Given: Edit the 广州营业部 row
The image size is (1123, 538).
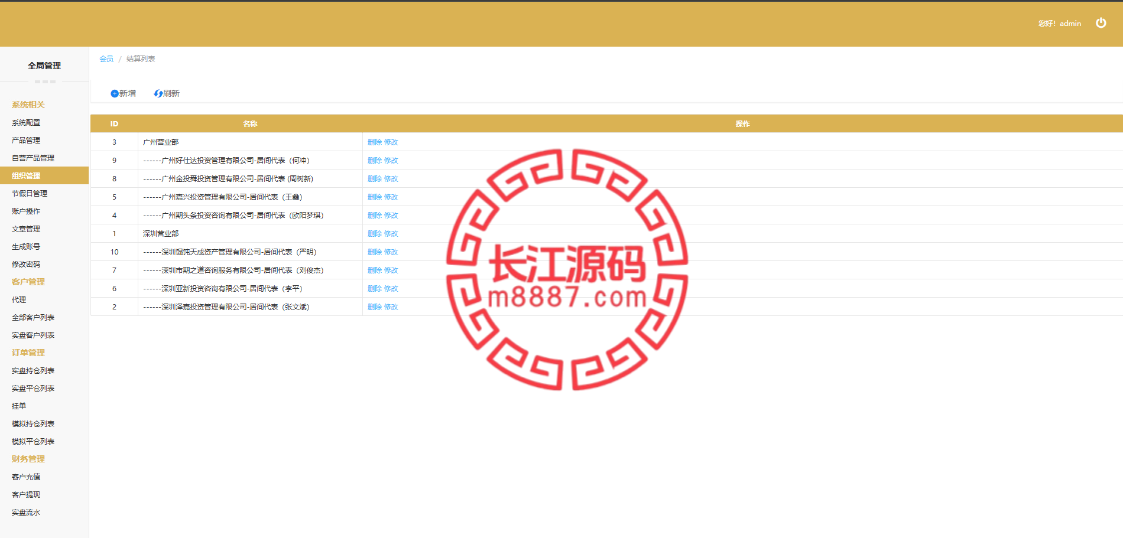Looking at the screenshot, I should tap(391, 142).
